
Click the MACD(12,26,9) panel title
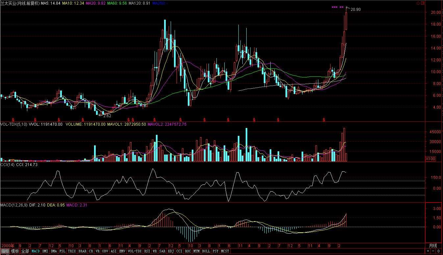tap(14, 205)
